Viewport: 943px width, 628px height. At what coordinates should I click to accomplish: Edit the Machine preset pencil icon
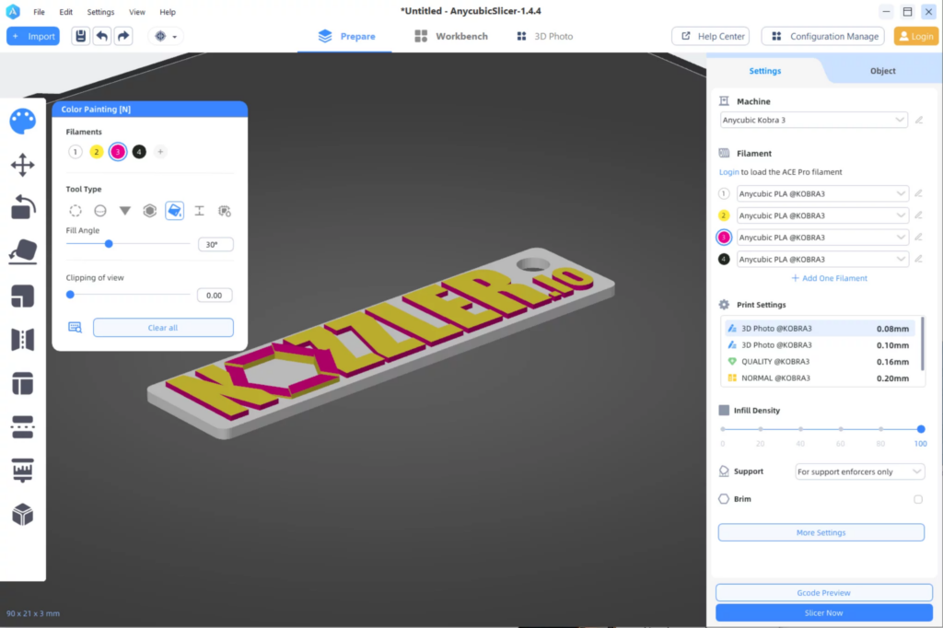[x=919, y=120]
